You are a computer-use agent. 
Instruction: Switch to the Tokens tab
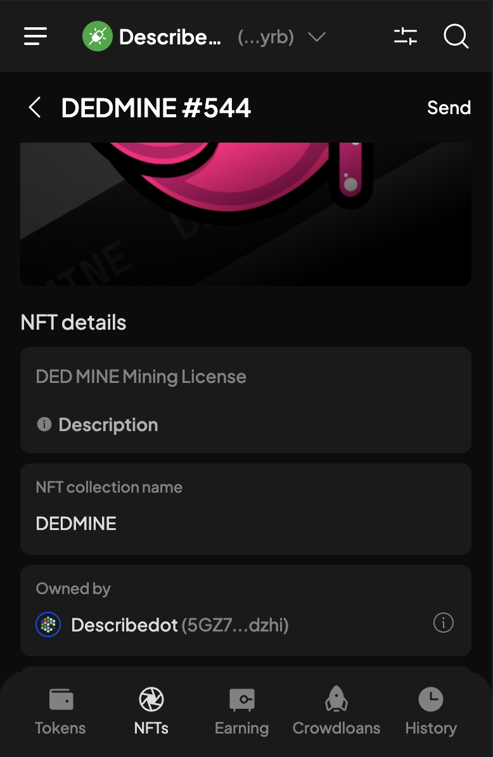click(60, 711)
